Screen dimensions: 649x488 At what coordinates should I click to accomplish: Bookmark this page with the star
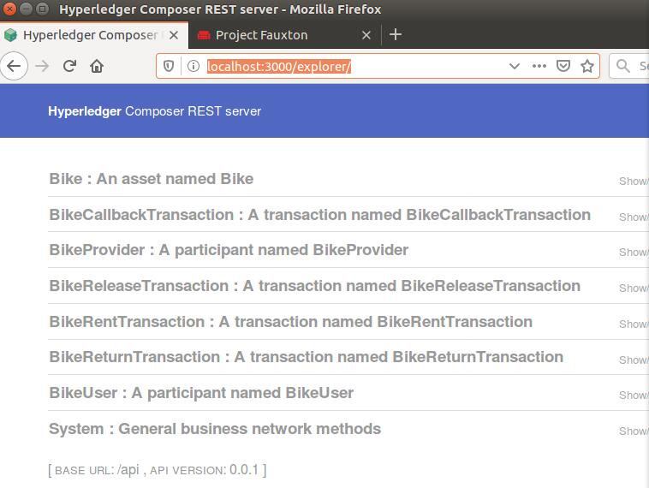(x=586, y=66)
